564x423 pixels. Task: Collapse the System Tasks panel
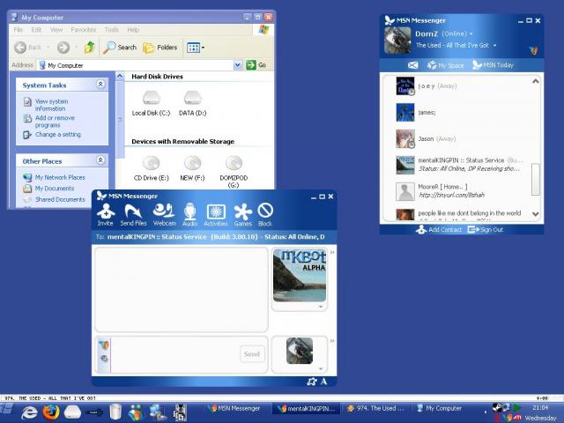(100, 85)
